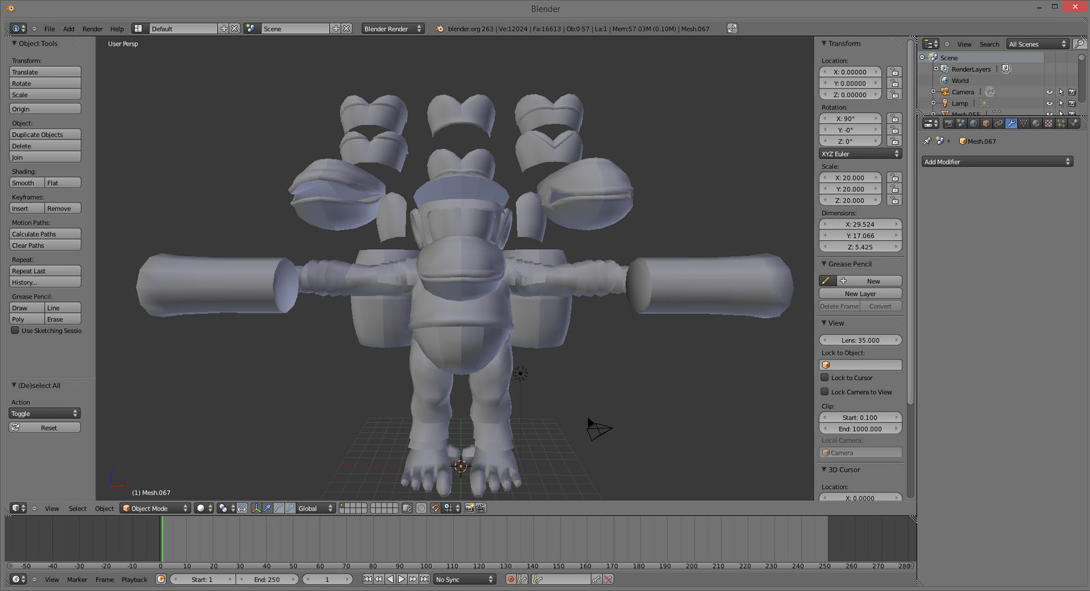
Task: Toggle Lamp visibility eye in outliner
Action: (1049, 103)
